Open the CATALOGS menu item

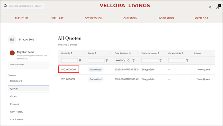coord(201,18)
